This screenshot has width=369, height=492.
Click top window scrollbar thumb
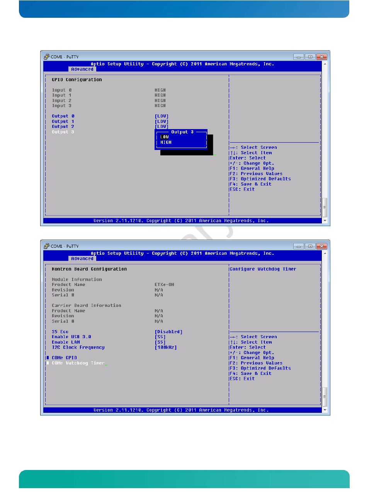point(325,207)
